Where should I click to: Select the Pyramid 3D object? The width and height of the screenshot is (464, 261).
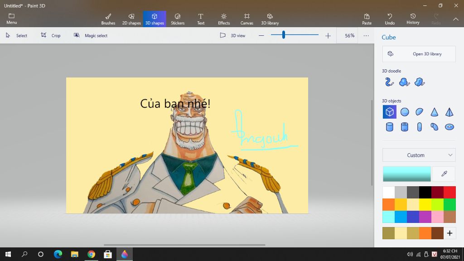[449, 112]
